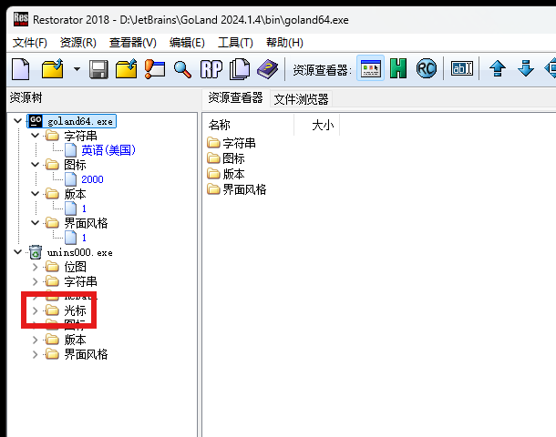Collapse 字符串 folder under goland64.exe
This screenshot has width=556, height=437.
click(x=36, y=136)
